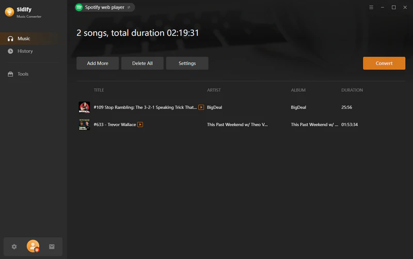
Task: Switch source via Spotify web player selector
Action: 105,7
